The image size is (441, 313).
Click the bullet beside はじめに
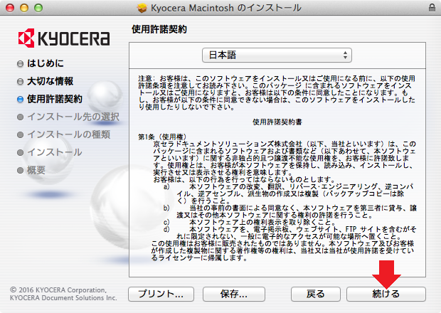pos(20,64)
